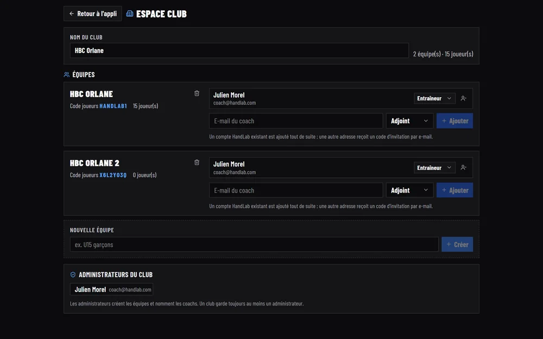Focus the coach e-mail field for HBC ORLANE 2
Image resolution: width=543 pixels, height=339 pixels.
tap(296, 190)
